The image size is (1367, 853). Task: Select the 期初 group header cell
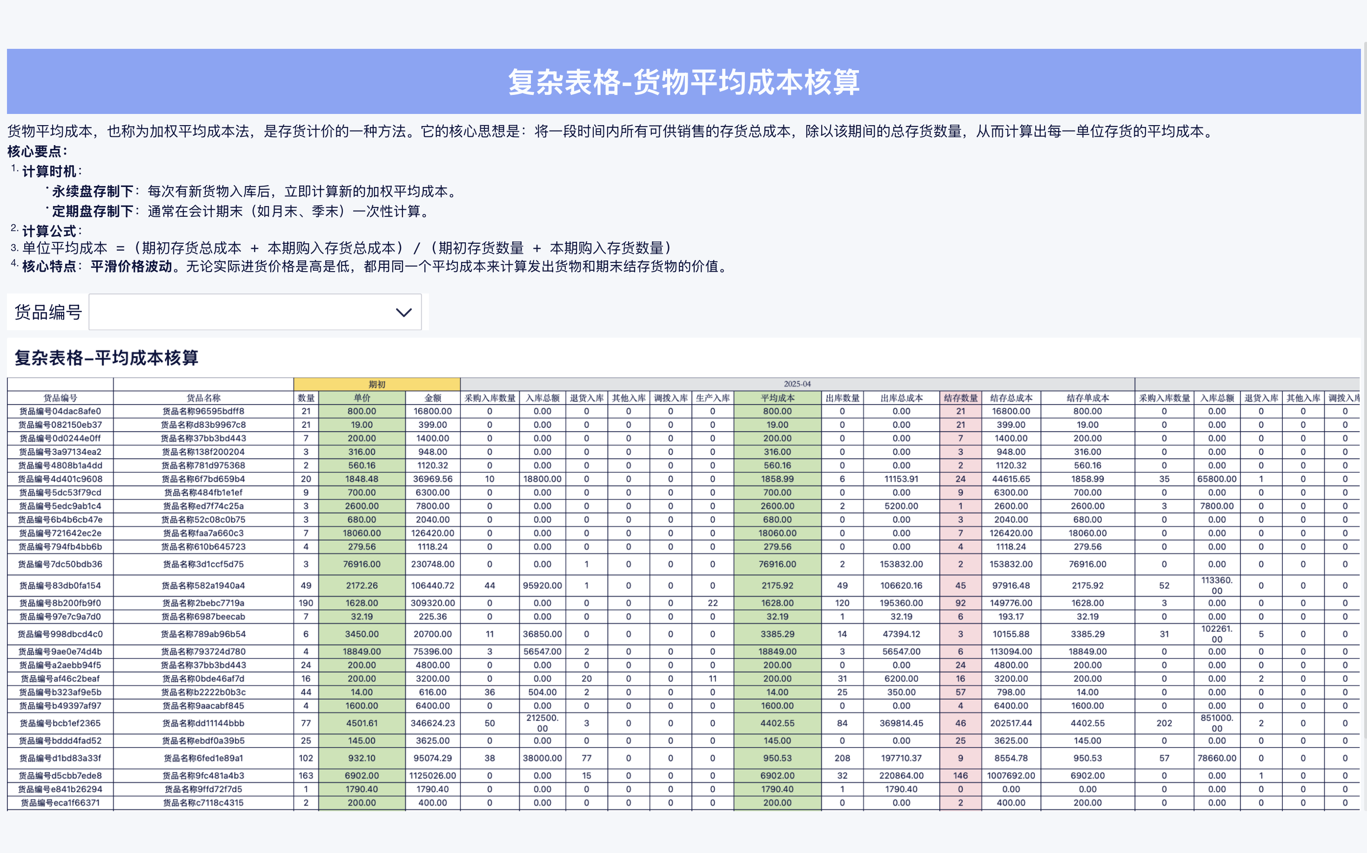pos(377,384)
